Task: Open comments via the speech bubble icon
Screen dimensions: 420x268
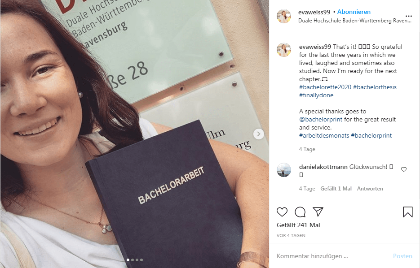Action: (x=300, y=212)
